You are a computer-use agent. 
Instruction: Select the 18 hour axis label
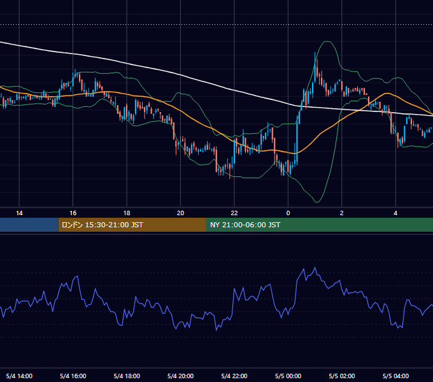(127, 213)
